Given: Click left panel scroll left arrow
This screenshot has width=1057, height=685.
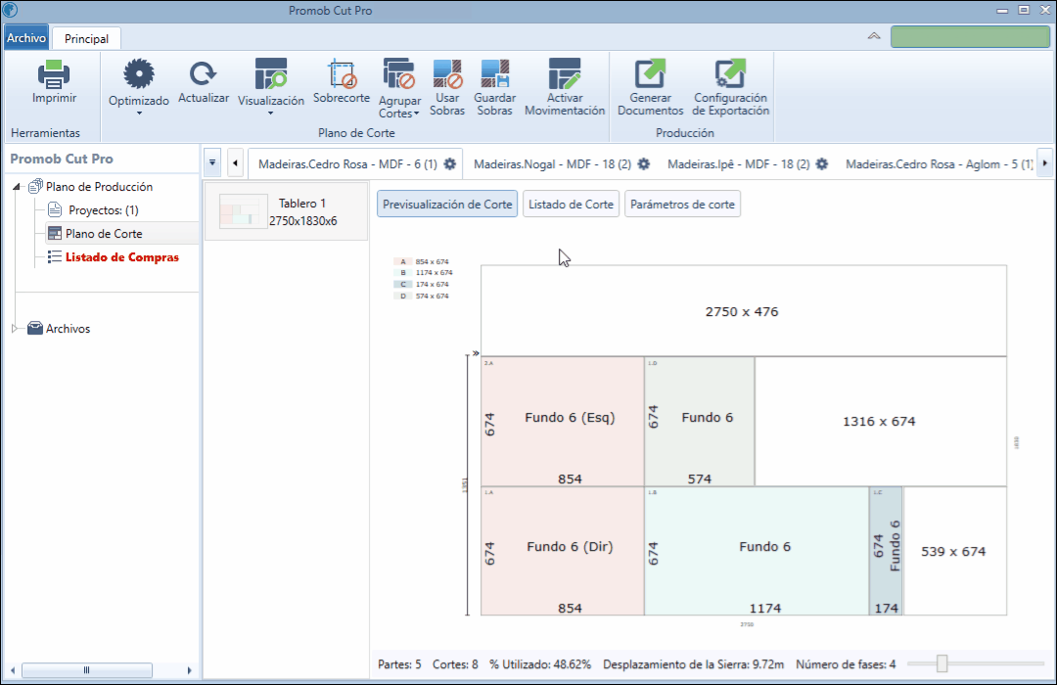Looking at the screenshot, I should coord(13,670).
